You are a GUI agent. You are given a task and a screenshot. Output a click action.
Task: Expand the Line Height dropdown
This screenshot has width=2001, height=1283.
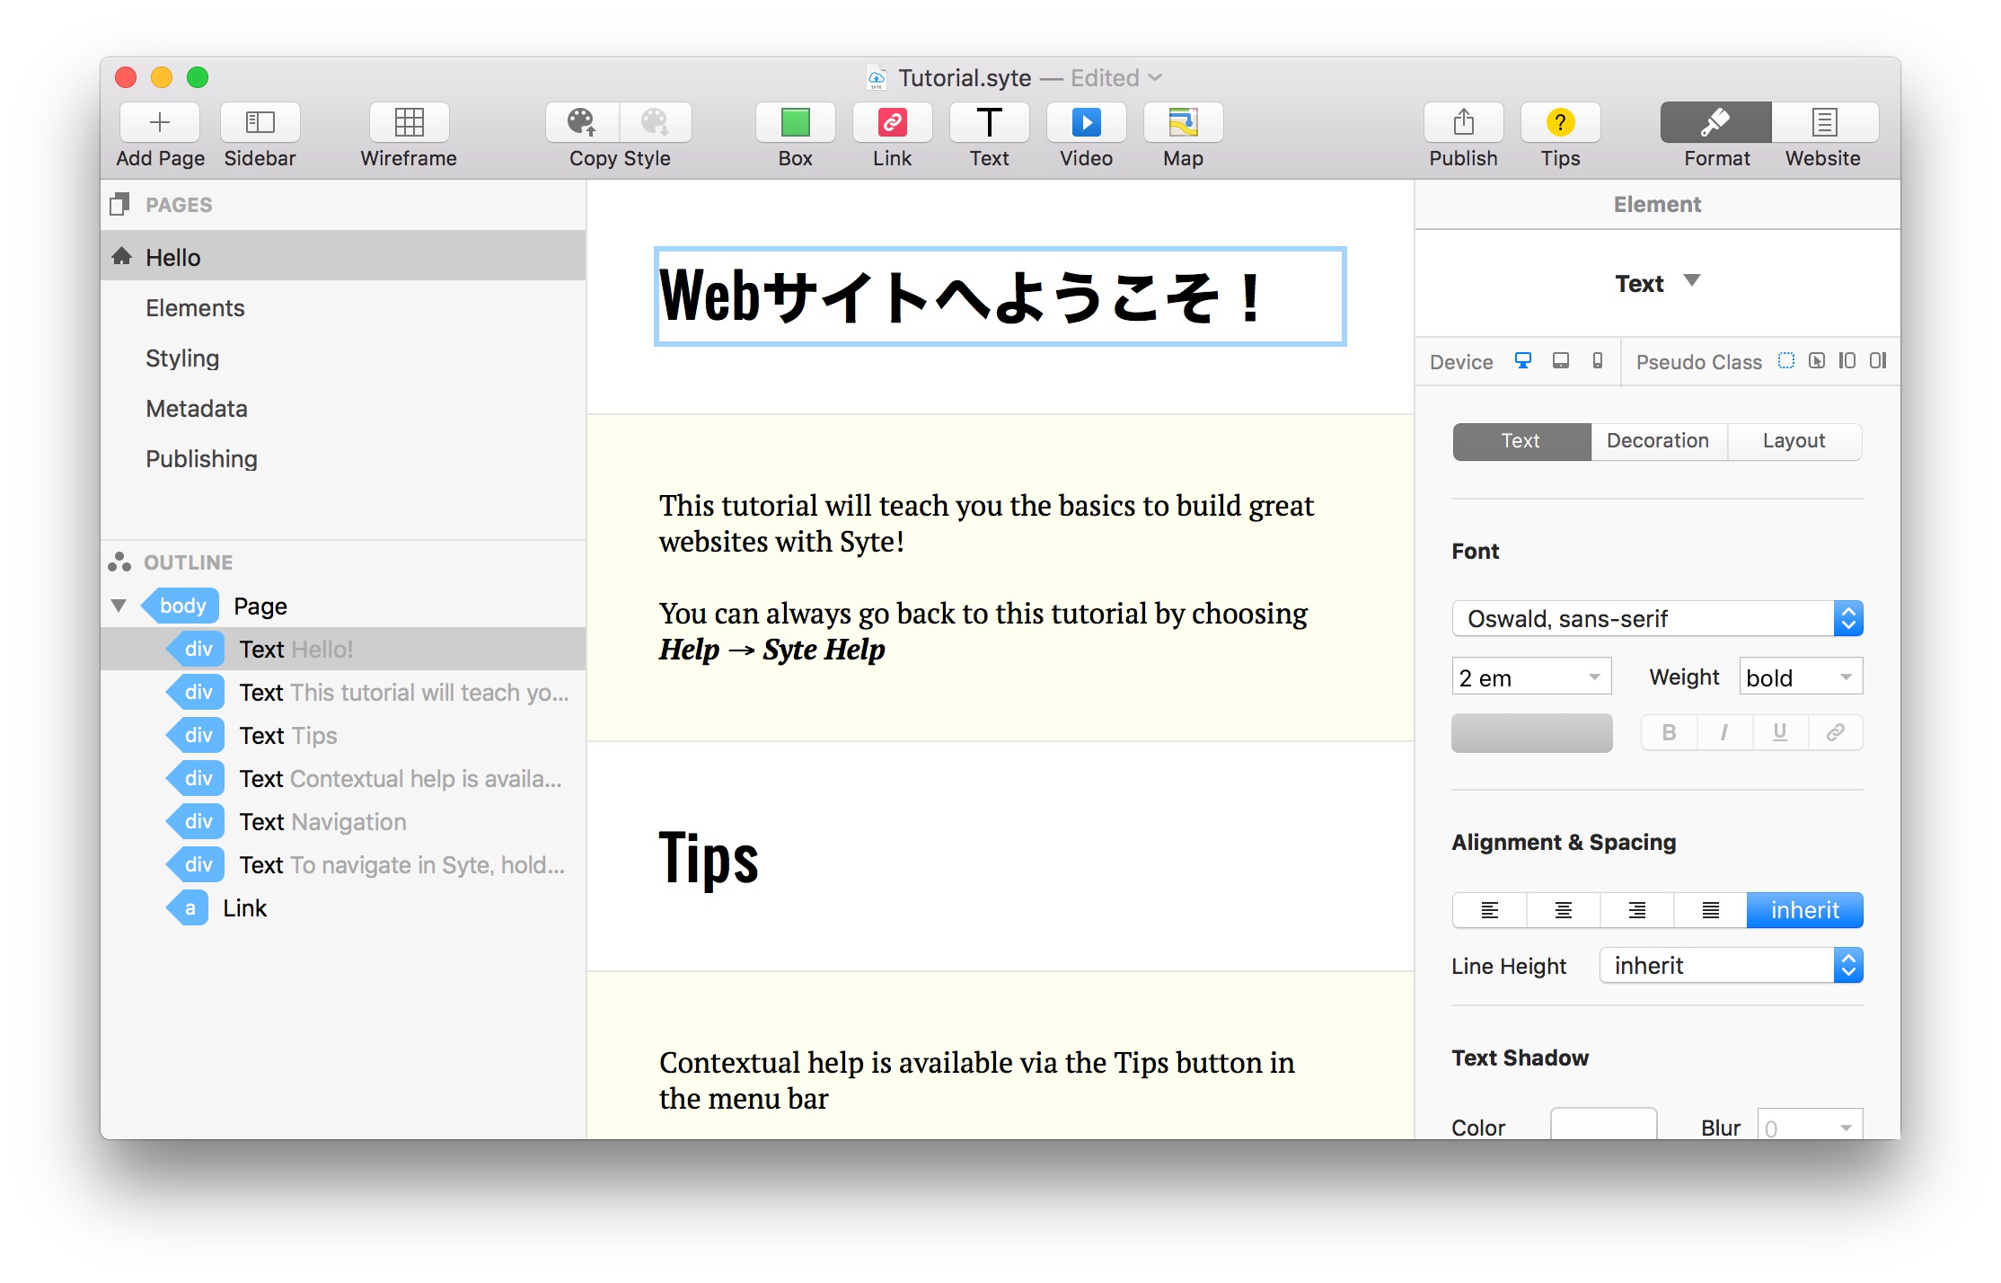1852,965
